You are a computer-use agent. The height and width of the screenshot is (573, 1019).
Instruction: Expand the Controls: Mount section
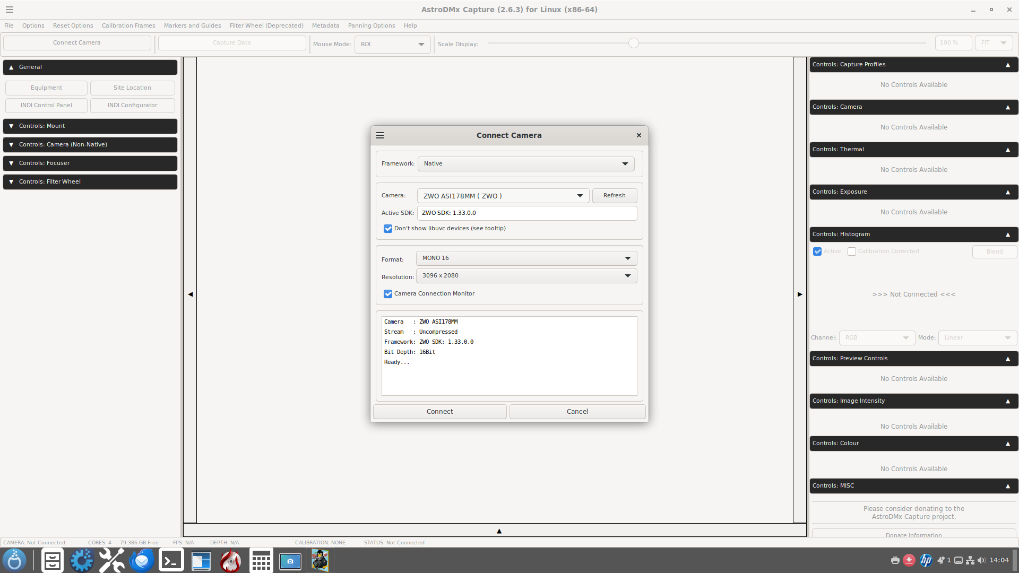pos(90,126)
